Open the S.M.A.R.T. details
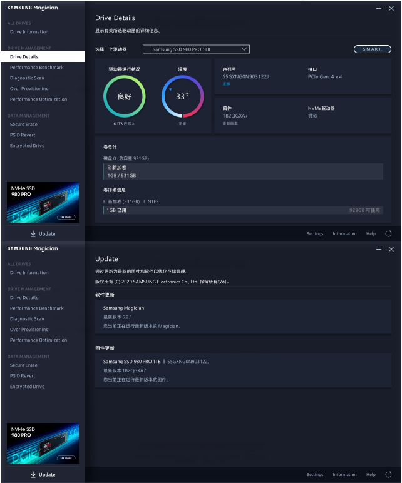Screen dimensions: 402x483 373,49
